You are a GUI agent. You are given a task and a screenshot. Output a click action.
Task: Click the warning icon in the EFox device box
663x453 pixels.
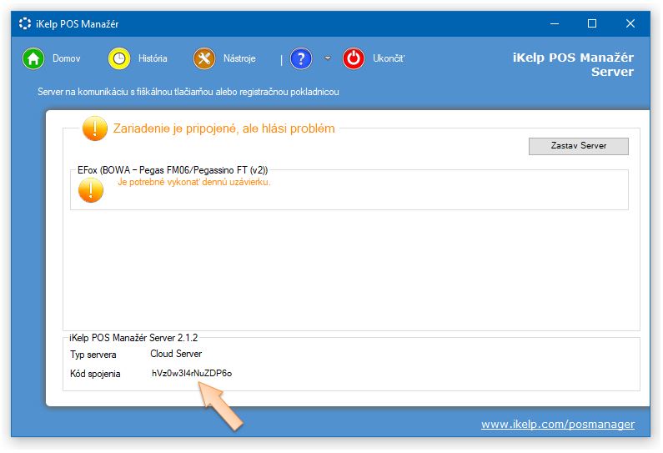91,190
